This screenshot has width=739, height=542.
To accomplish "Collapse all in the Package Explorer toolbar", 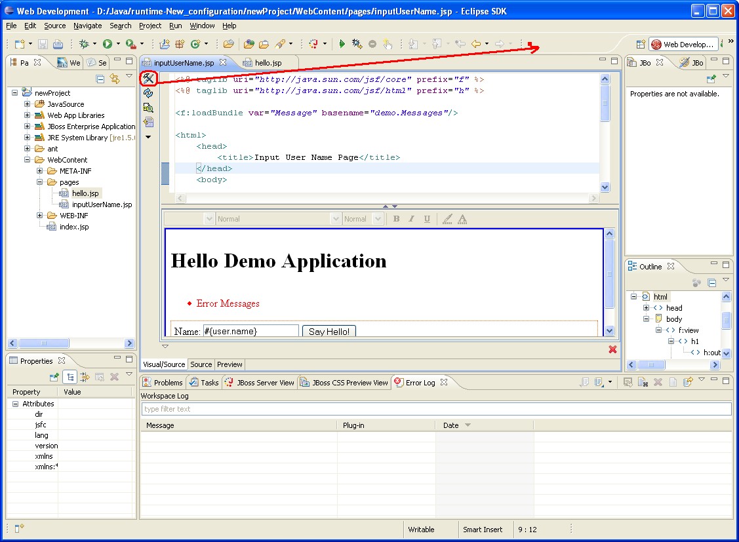I will click(100, 79).
